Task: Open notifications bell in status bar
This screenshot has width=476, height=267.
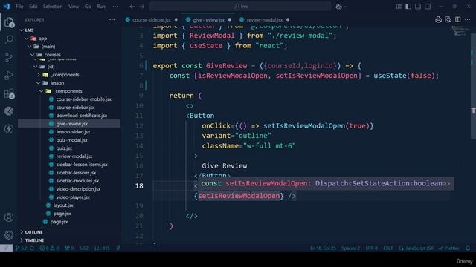Action: click(468, 248)
